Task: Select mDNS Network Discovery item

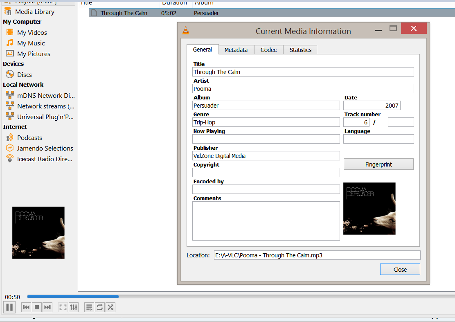Action: tap(40, 95)
